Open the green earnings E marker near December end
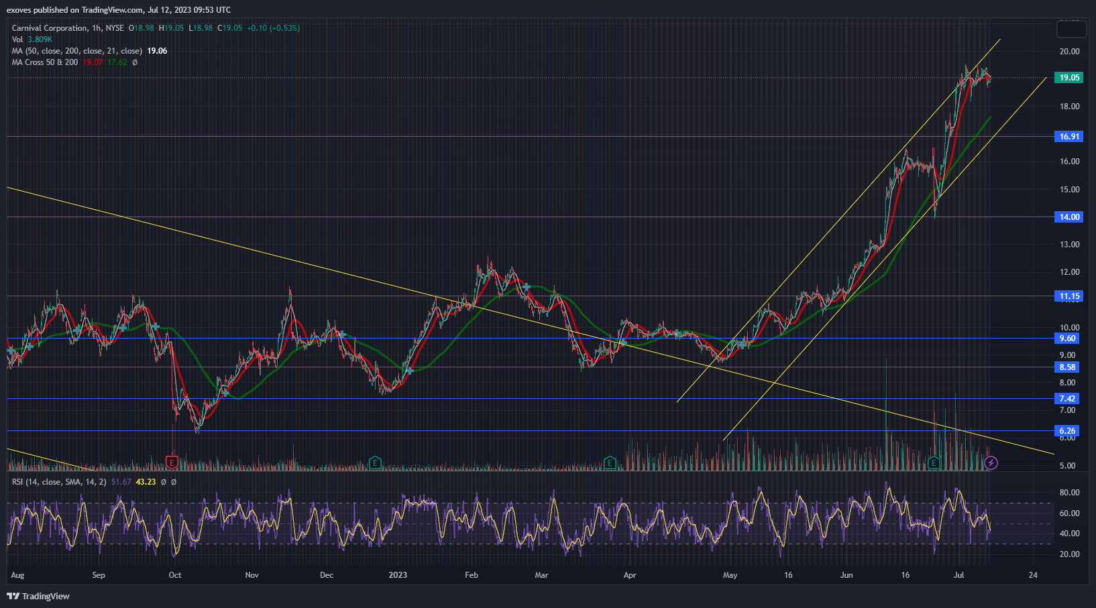The width and height of the screenshot is (1096, 608). (375, 462)
